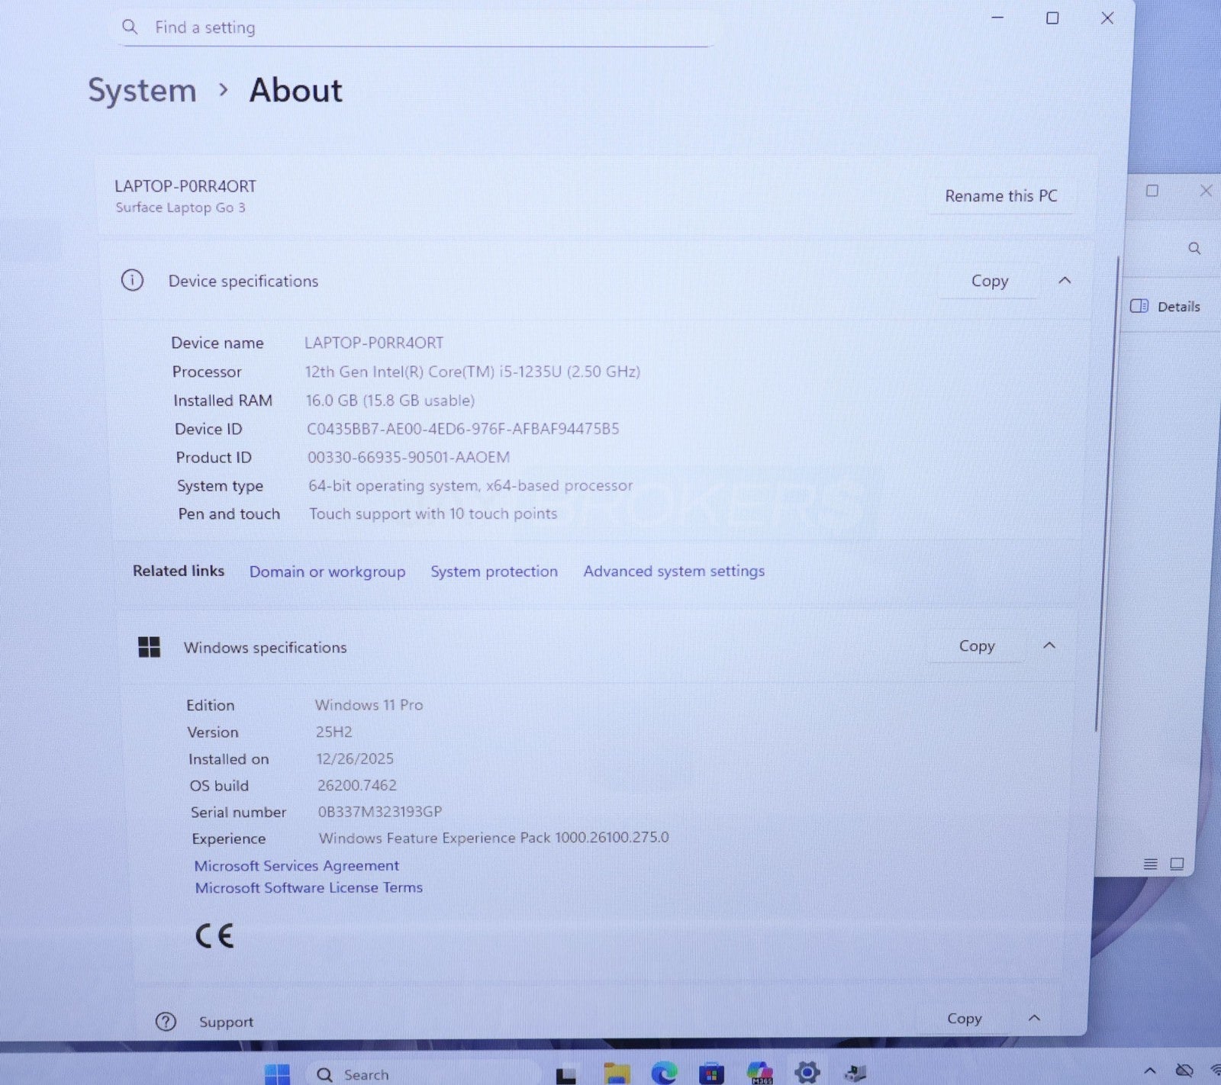Show hidden system tray icons
The image size is (1221, 1085).
[x=1149, y=1071]
